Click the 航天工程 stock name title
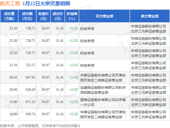This screenshot has height=128, width=170. coord(10,3)
